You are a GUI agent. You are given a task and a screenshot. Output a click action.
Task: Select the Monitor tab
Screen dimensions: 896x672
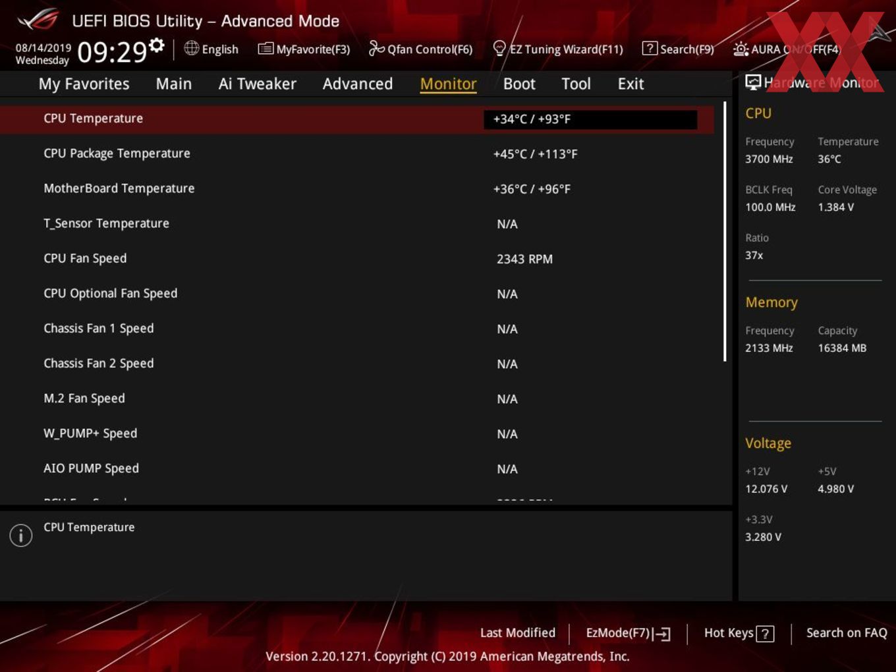[x=448, y=84]
